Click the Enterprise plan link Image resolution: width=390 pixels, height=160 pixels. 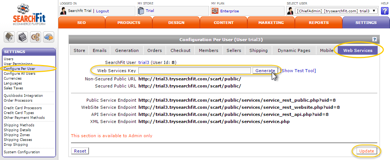pyautogui.click(x=229, y=11)
